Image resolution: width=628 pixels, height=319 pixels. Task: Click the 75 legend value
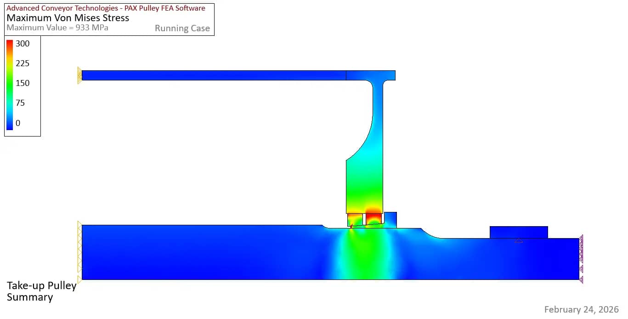pyautogui.click(x=20, y=103)
